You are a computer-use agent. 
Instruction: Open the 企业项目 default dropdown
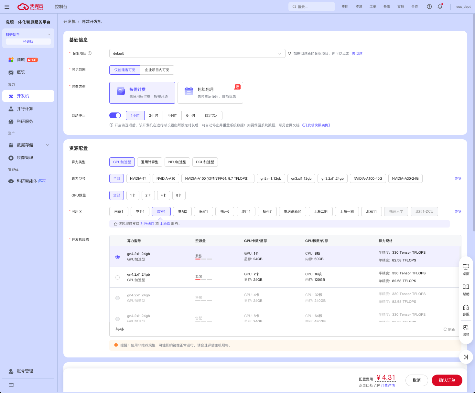pos(197,53)
